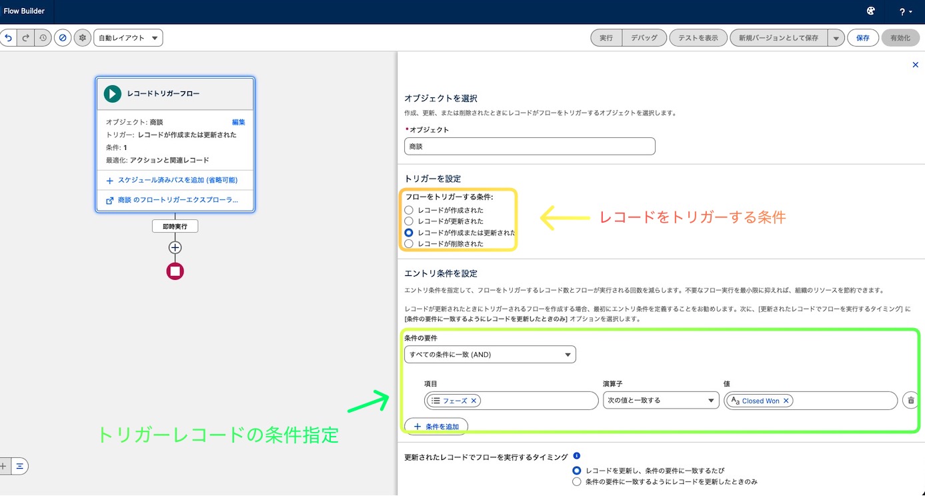This screenshot has height=498, width=925.
Task: Click 新規バージョンとして保存 button
Action: click(x=779, y=38)
